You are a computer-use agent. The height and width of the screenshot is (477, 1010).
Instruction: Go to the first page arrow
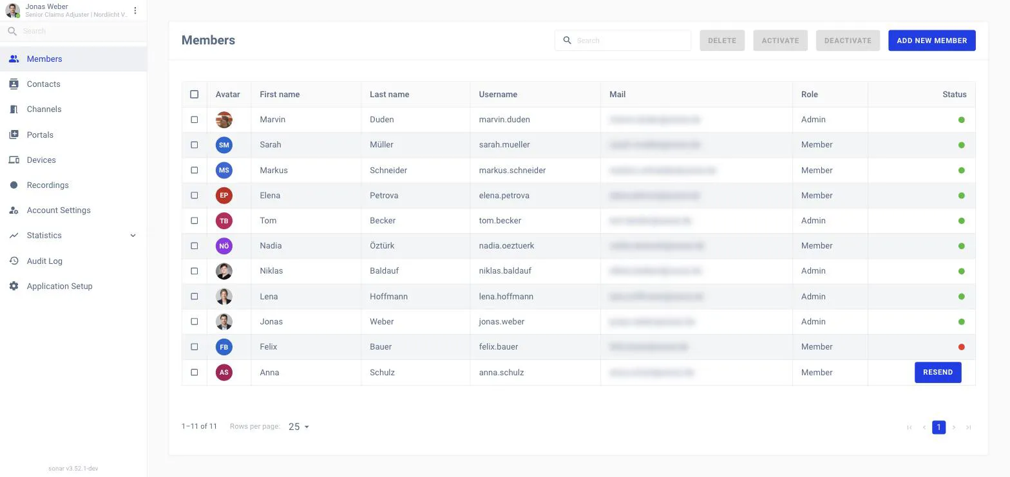click(910, 427)
